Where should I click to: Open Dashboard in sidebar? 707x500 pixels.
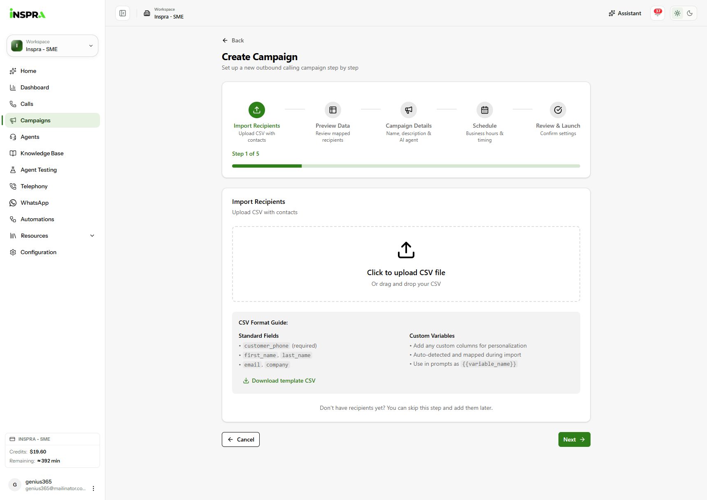52,87
